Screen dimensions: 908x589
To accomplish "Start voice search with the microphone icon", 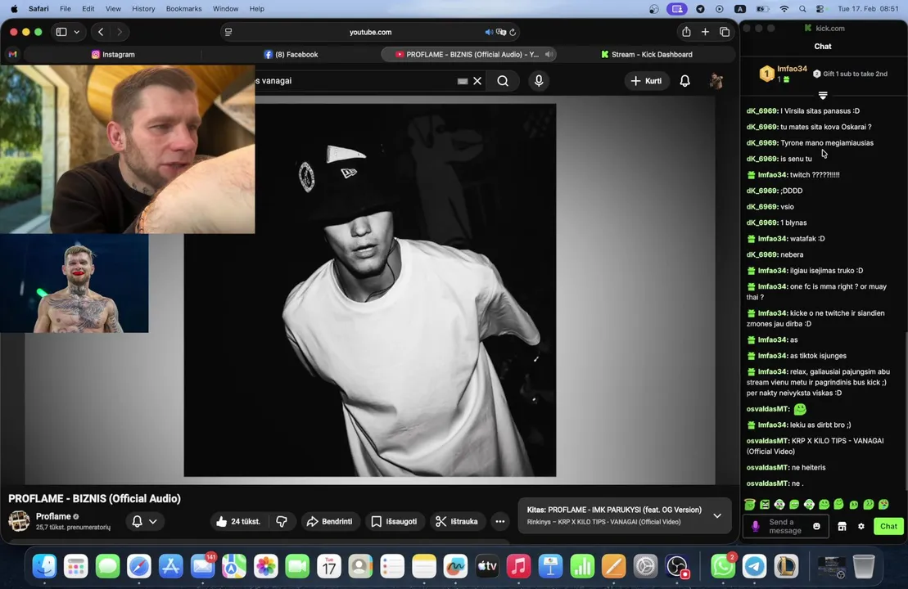I will click(539, 81).
